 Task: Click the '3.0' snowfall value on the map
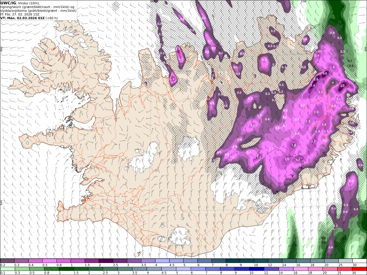(325, 74)
